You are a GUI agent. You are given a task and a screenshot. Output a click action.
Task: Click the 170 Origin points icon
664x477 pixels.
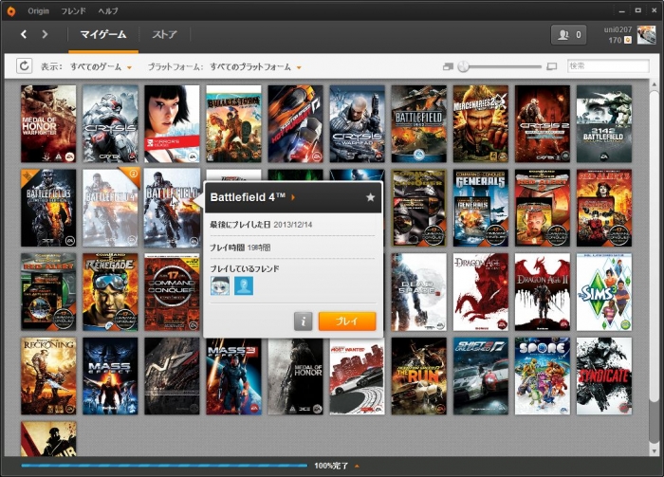pos(628,40)
